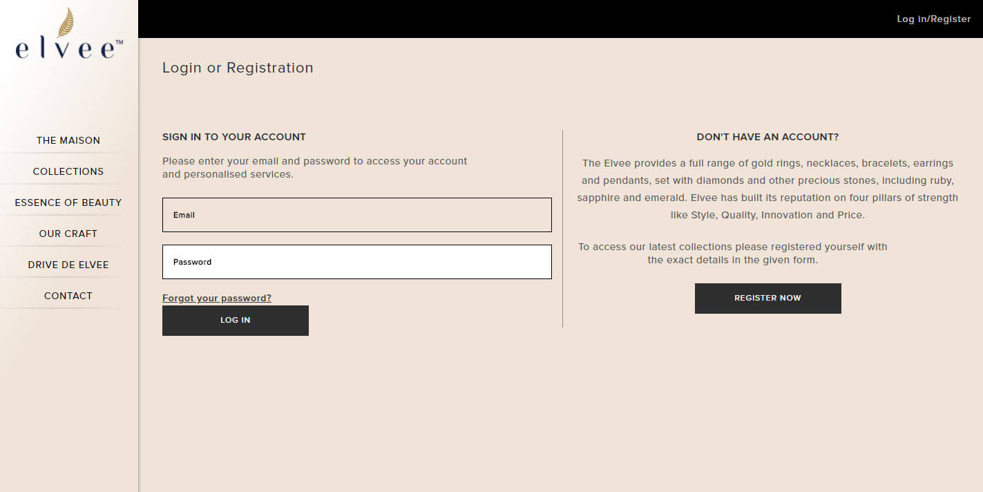The height and width of the screenshot is (492, 983).
Task: Click into the Password field
Action: click(356, 262)
